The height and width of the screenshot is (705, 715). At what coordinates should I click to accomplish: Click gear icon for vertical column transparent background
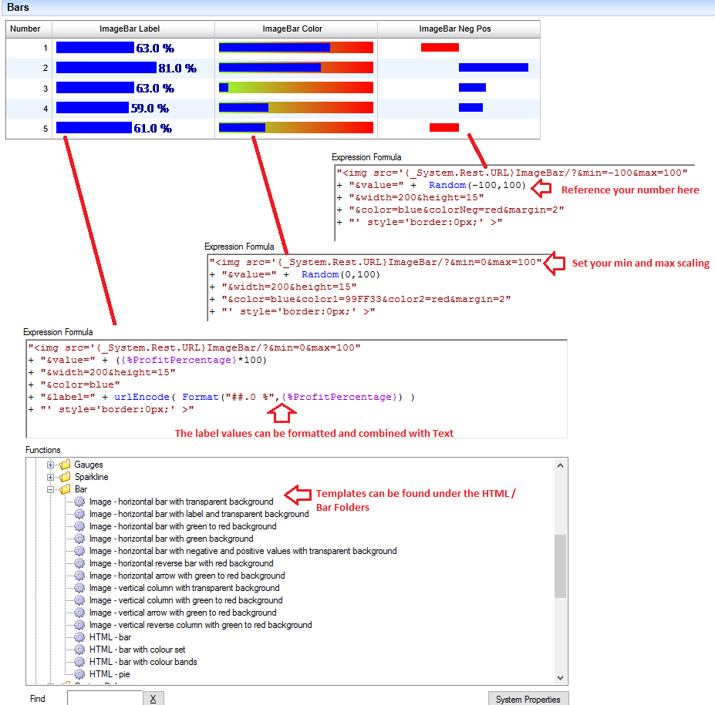click(79, 587)
